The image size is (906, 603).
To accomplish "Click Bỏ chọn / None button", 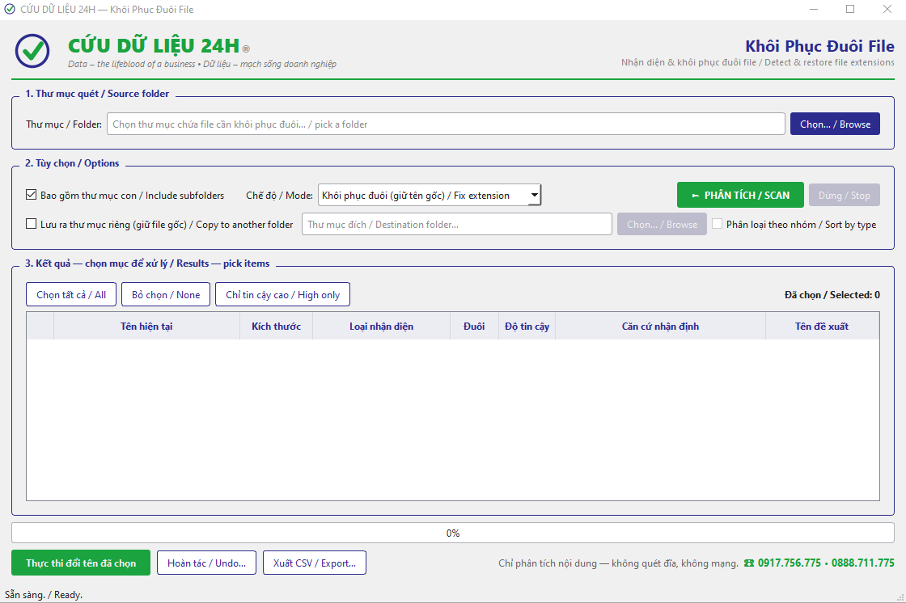I will tap(166, 294).
